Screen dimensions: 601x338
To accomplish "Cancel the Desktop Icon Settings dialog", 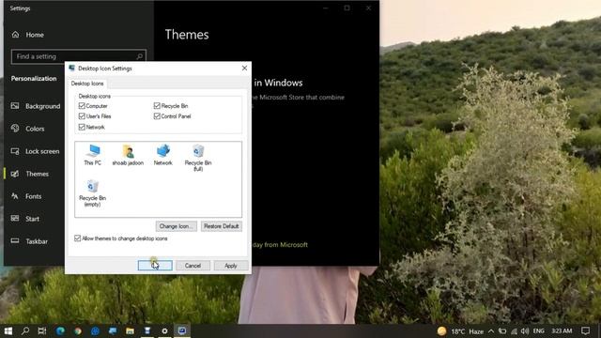I will click(193, 266).
